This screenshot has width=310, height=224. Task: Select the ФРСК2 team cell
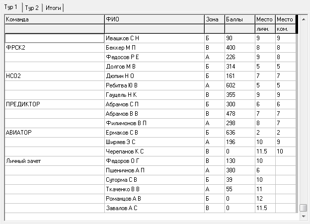coord(55,48)
